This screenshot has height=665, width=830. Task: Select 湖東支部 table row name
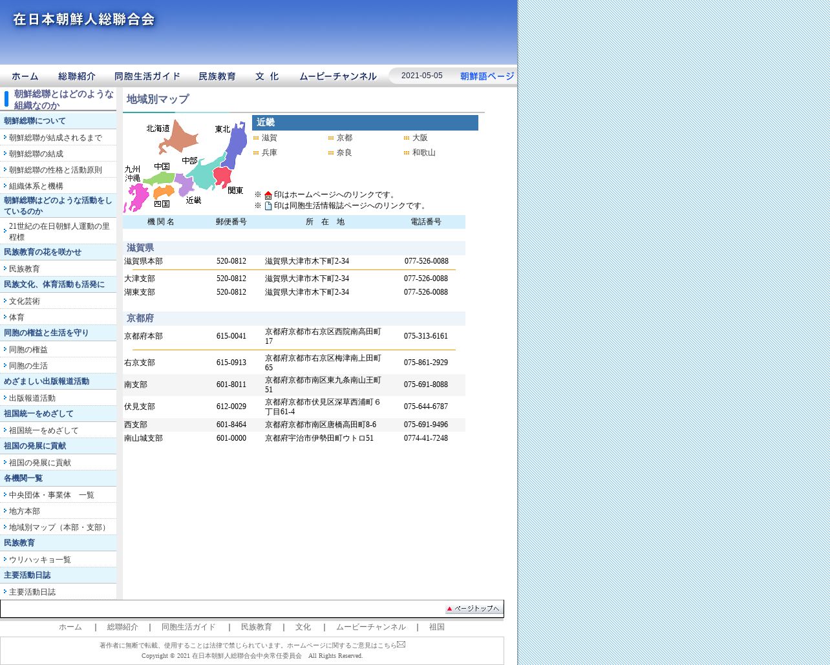click(x=140, y=292)
